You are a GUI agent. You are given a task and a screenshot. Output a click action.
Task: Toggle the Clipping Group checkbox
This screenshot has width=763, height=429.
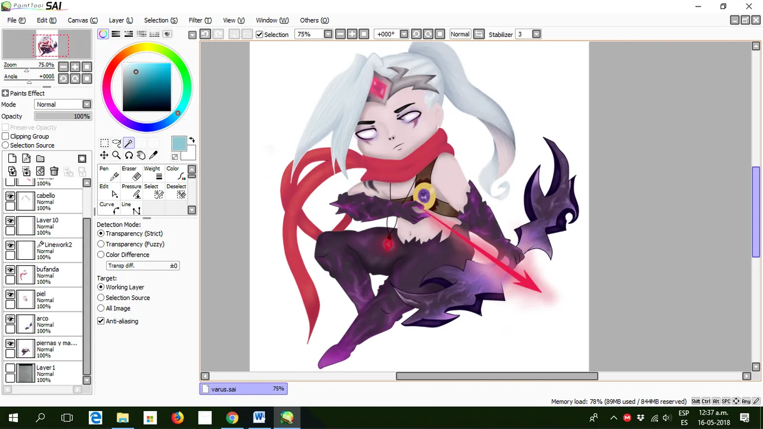(x=5, y=136)
